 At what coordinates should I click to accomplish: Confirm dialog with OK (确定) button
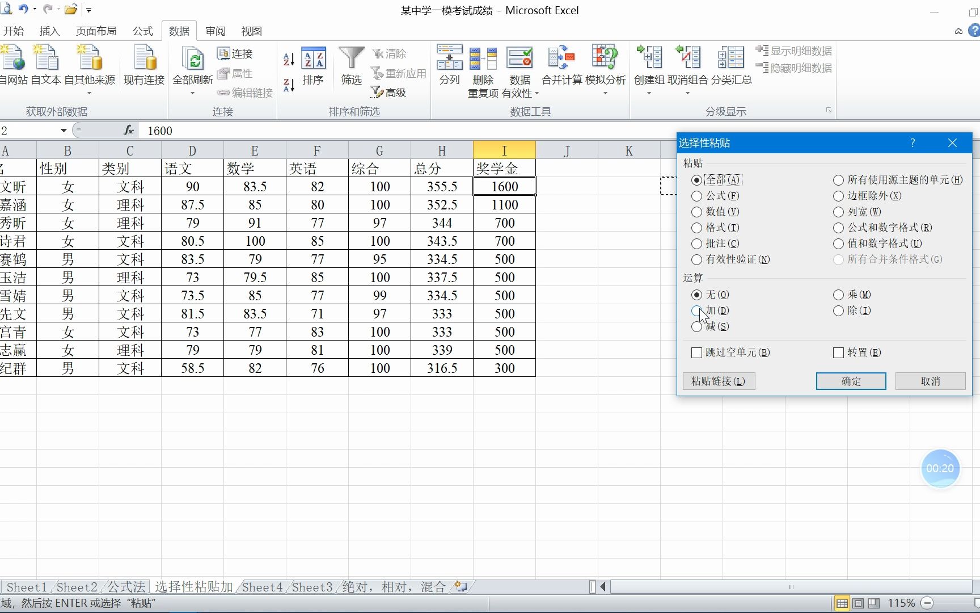click(x=851, y=381)
